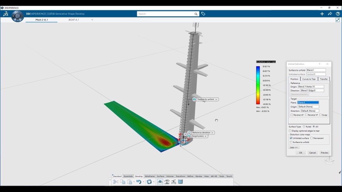Open the 3DEXPERIENCE compass
Viewport: 342px width, 192px height.
(17, 15)
